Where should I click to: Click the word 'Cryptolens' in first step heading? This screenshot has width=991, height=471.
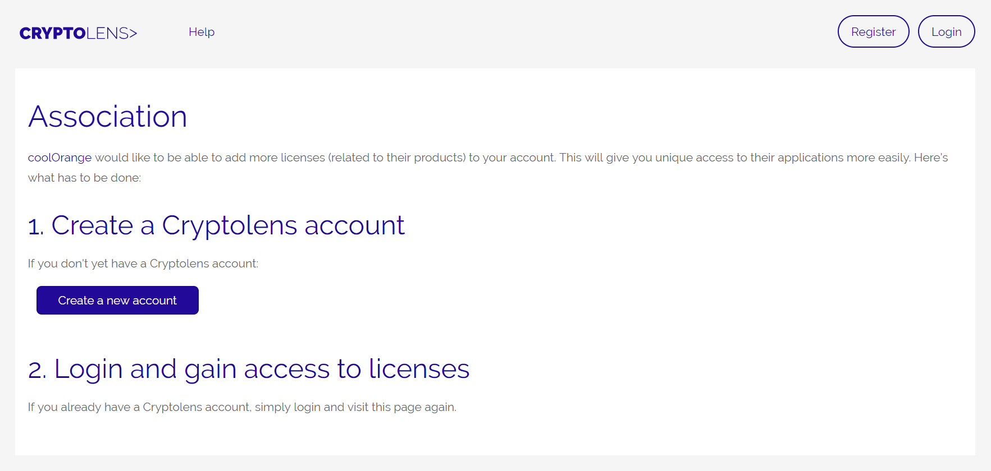point(230,227)
